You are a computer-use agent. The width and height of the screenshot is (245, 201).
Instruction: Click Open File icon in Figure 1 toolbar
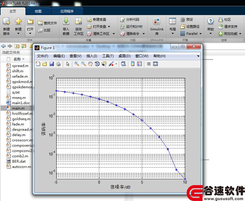click(x=45, y=64)
